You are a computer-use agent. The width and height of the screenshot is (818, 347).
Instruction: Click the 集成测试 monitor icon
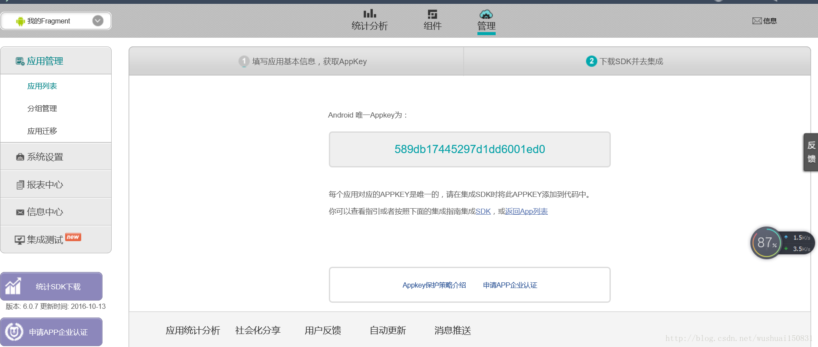coord(20,240)
